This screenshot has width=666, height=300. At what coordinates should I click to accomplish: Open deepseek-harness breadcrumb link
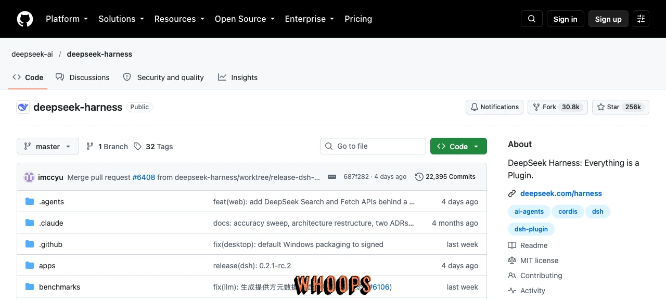[x=99, y=54]
